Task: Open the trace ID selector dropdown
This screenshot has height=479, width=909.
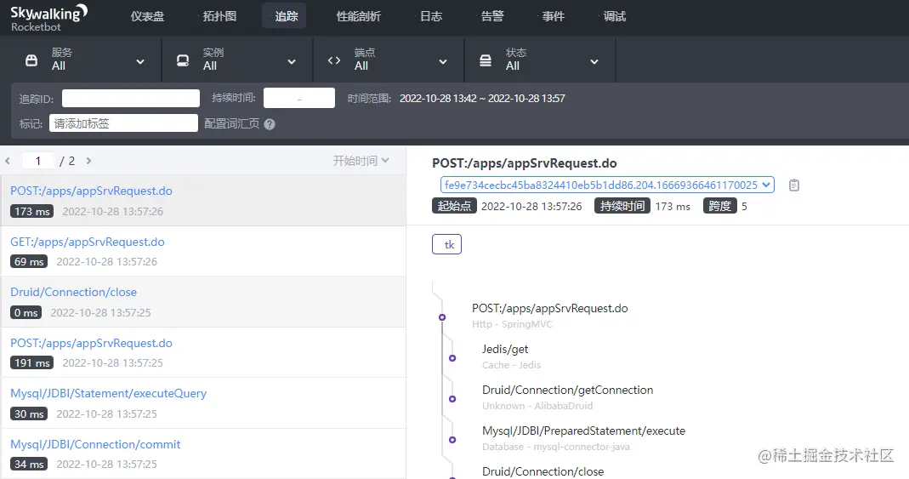Action: click(607, 185)
